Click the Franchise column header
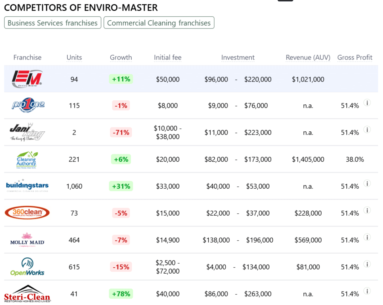 click(27, 57)
